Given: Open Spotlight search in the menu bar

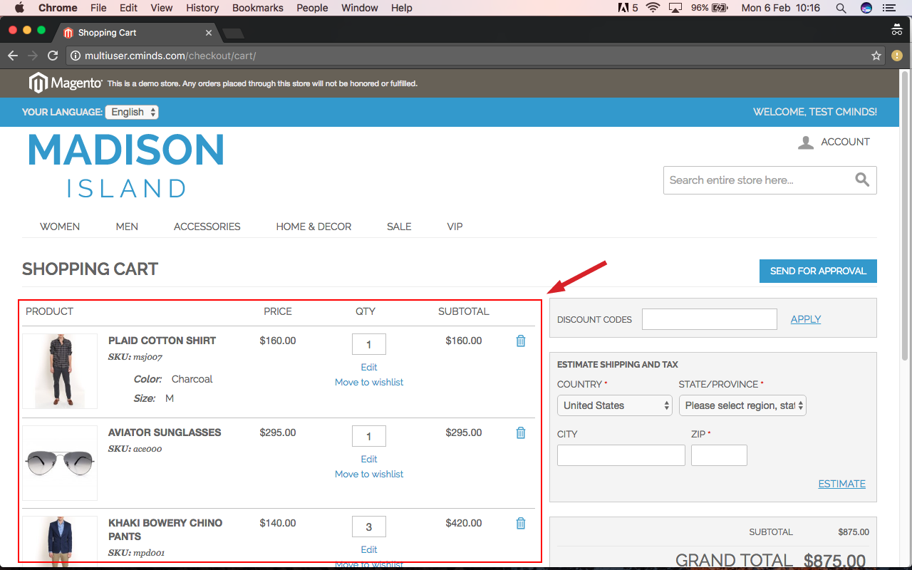Looking at the screenshot, I should coord(841,8).
